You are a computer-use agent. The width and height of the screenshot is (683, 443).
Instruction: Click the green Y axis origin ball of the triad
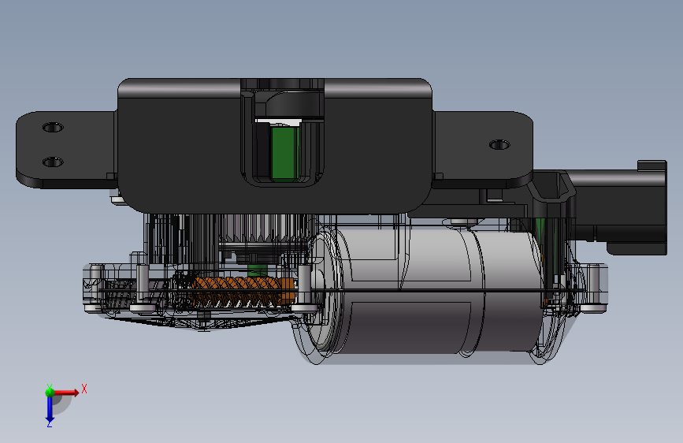pyautogui.click(x=50, y=392)
